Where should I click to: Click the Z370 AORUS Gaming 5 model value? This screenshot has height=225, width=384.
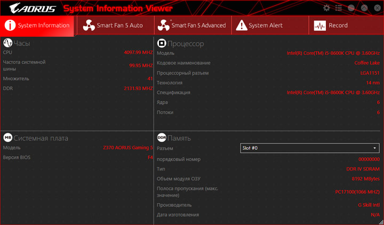128,148
